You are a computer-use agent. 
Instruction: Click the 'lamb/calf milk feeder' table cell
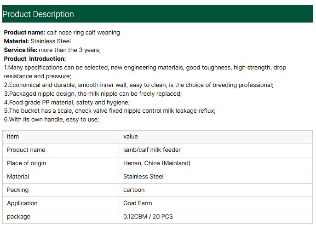[x=152, y=150]
